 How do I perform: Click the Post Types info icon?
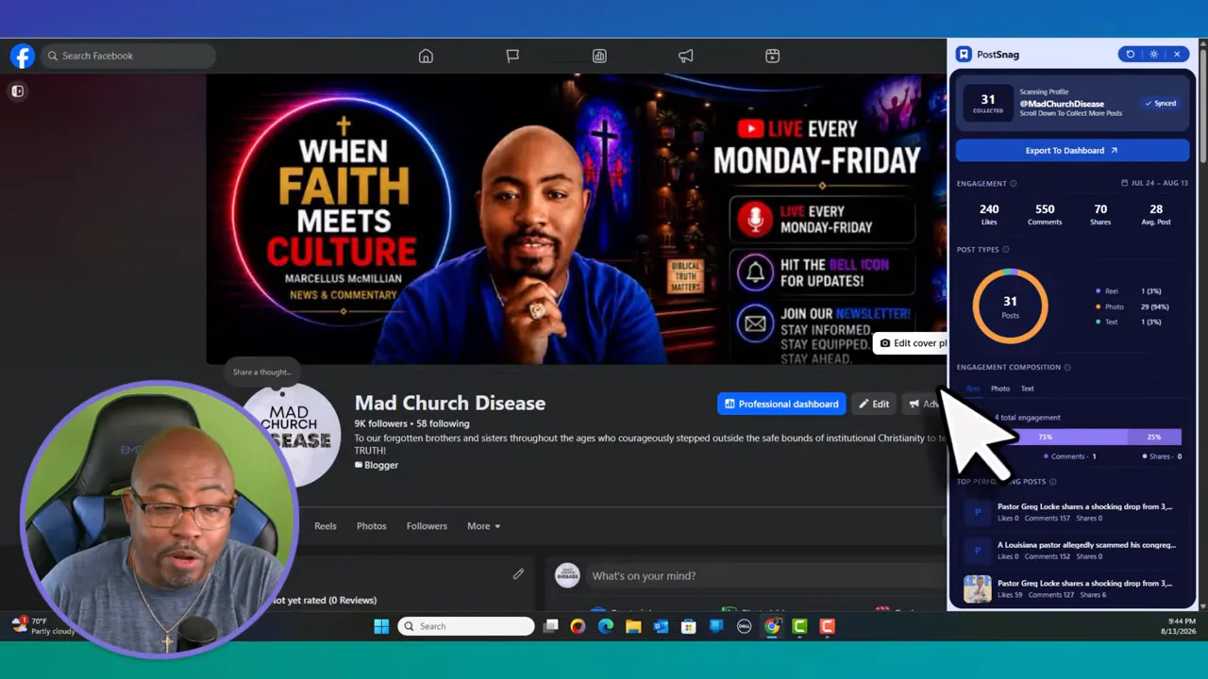pyautogui.click(x=1005, y=249)
